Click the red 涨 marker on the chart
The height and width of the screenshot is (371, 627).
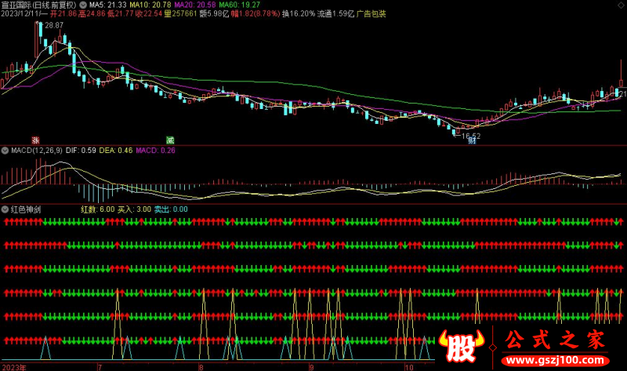(35, 140)
